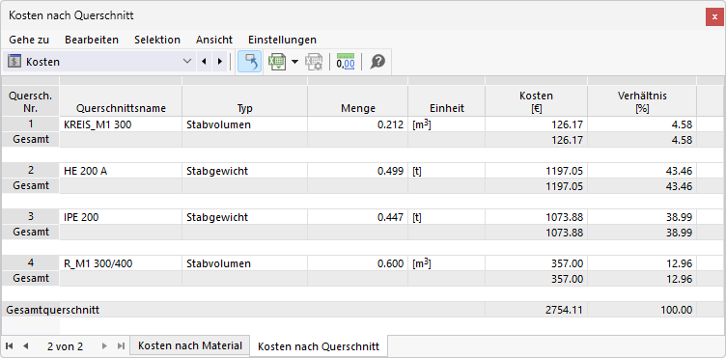Click the 2 von 2 page indicator

pos(66,346)
